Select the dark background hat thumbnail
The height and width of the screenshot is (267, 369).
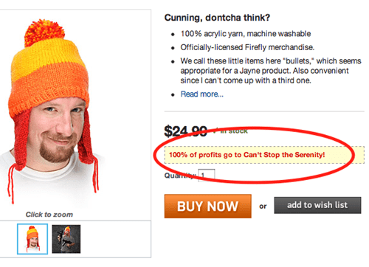pyautogui.click(x=66, y=239)
